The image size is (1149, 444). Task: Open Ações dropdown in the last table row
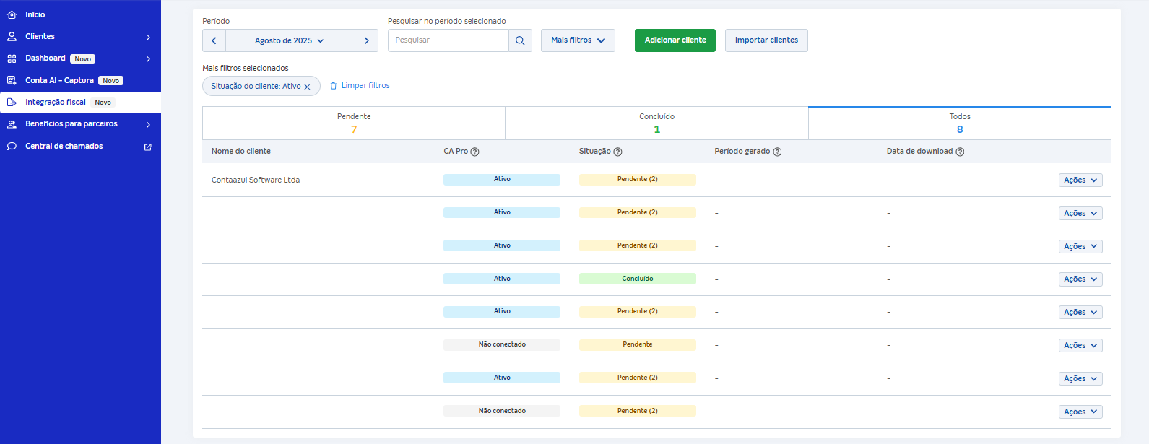pyautogui.click(x=1080, y=412)
